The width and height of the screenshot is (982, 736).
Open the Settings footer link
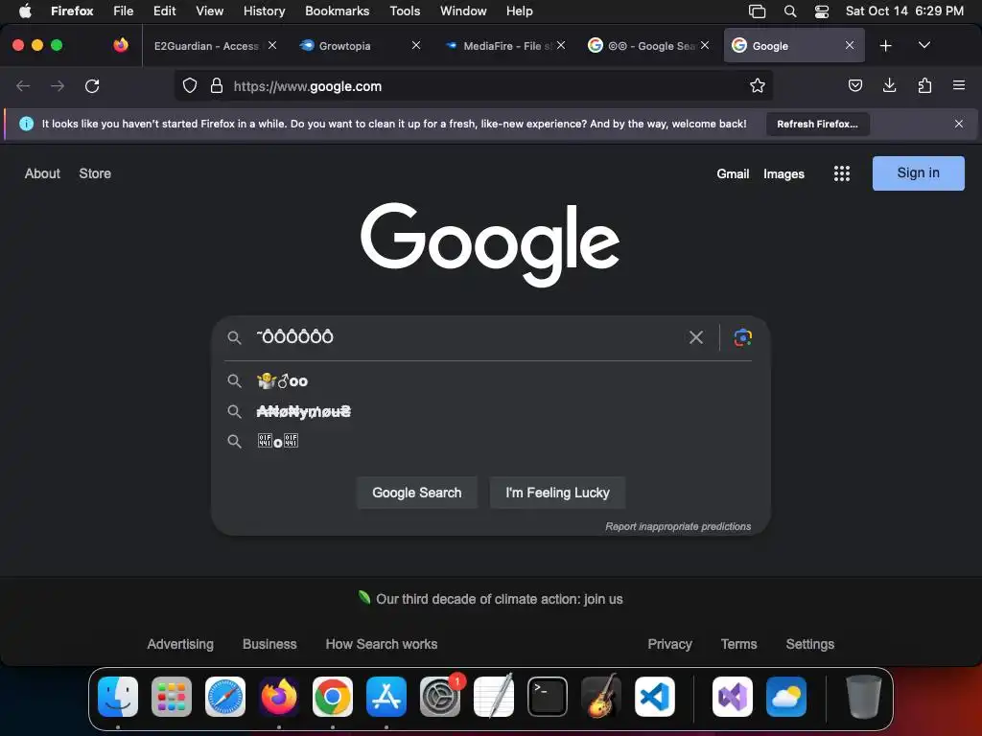tap(809, 644)
